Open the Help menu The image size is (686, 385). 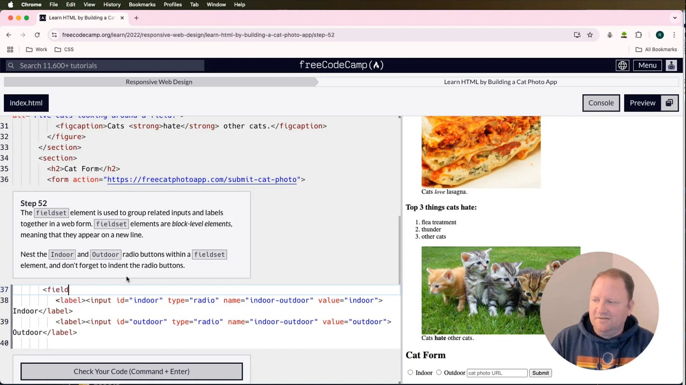pyautogui.click(x=240, y=5)
